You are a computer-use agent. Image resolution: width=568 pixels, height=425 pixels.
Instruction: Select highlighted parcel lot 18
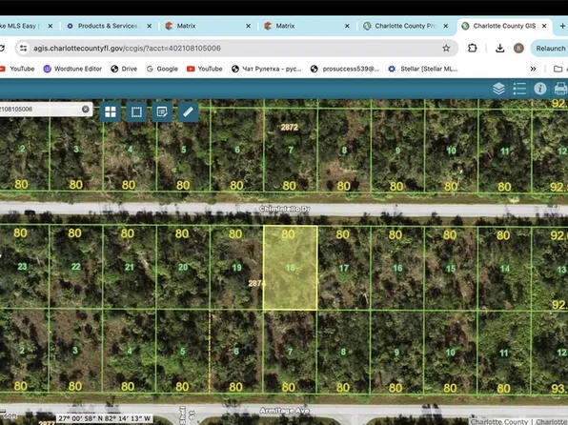[x=290, y=268]
